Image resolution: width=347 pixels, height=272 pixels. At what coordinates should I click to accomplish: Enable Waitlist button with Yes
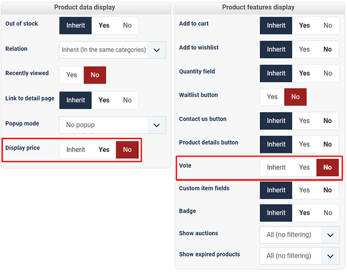272,97
